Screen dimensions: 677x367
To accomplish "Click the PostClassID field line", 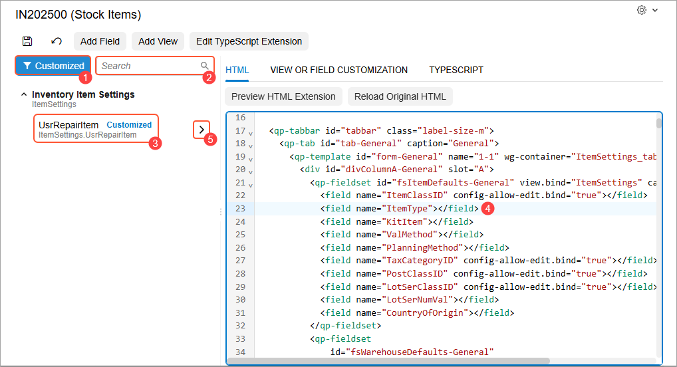I will 484,273.
